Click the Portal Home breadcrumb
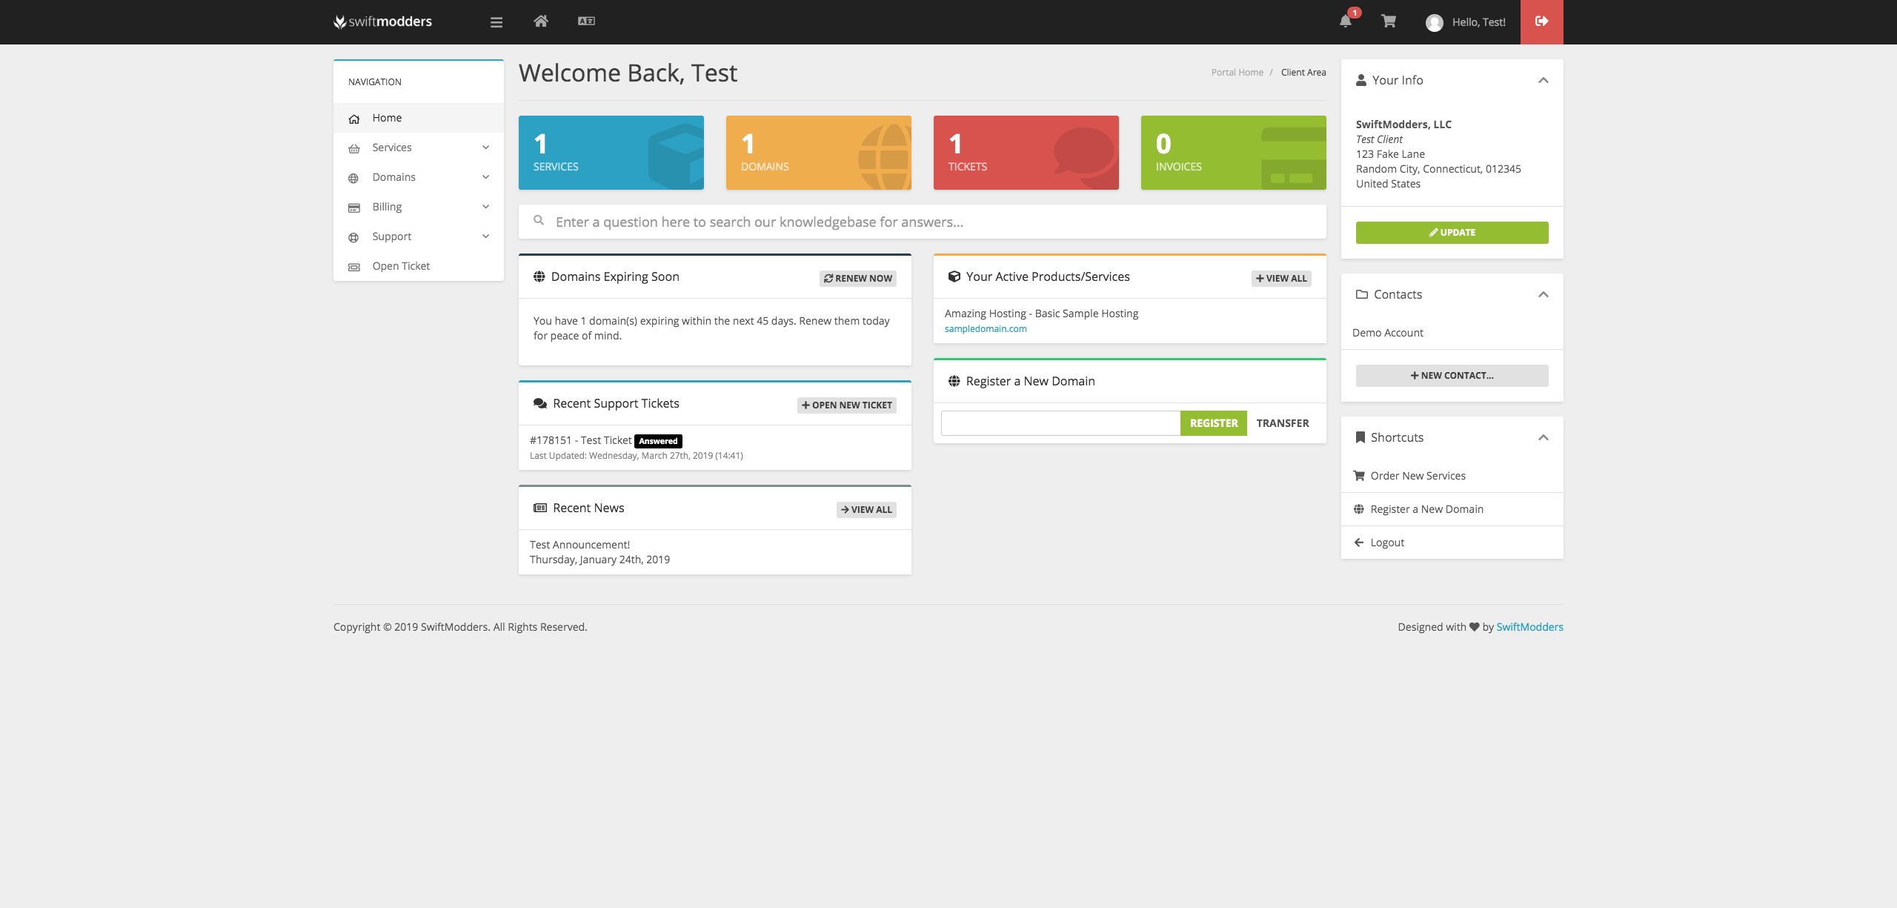This screenshot has height=908, width=1897. 1236,72
